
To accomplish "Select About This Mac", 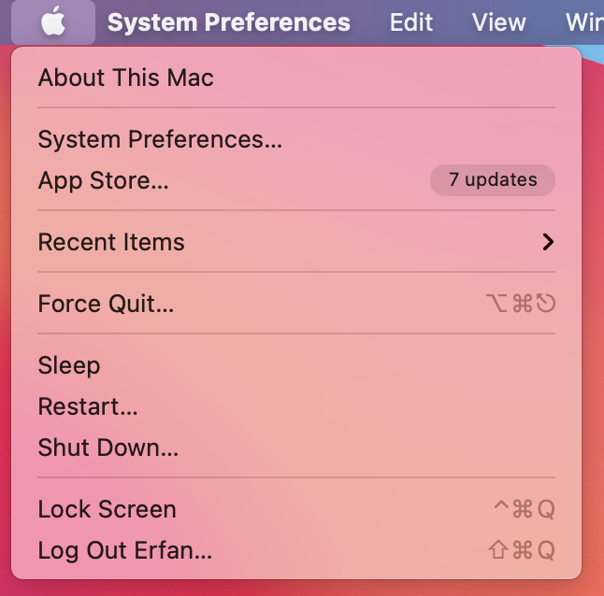I will tap(125, 78).
